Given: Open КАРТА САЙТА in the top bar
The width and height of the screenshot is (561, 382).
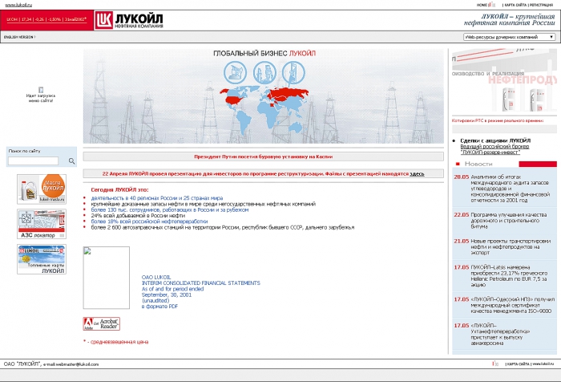Looking at the screenshot, I should pos(515,5).
